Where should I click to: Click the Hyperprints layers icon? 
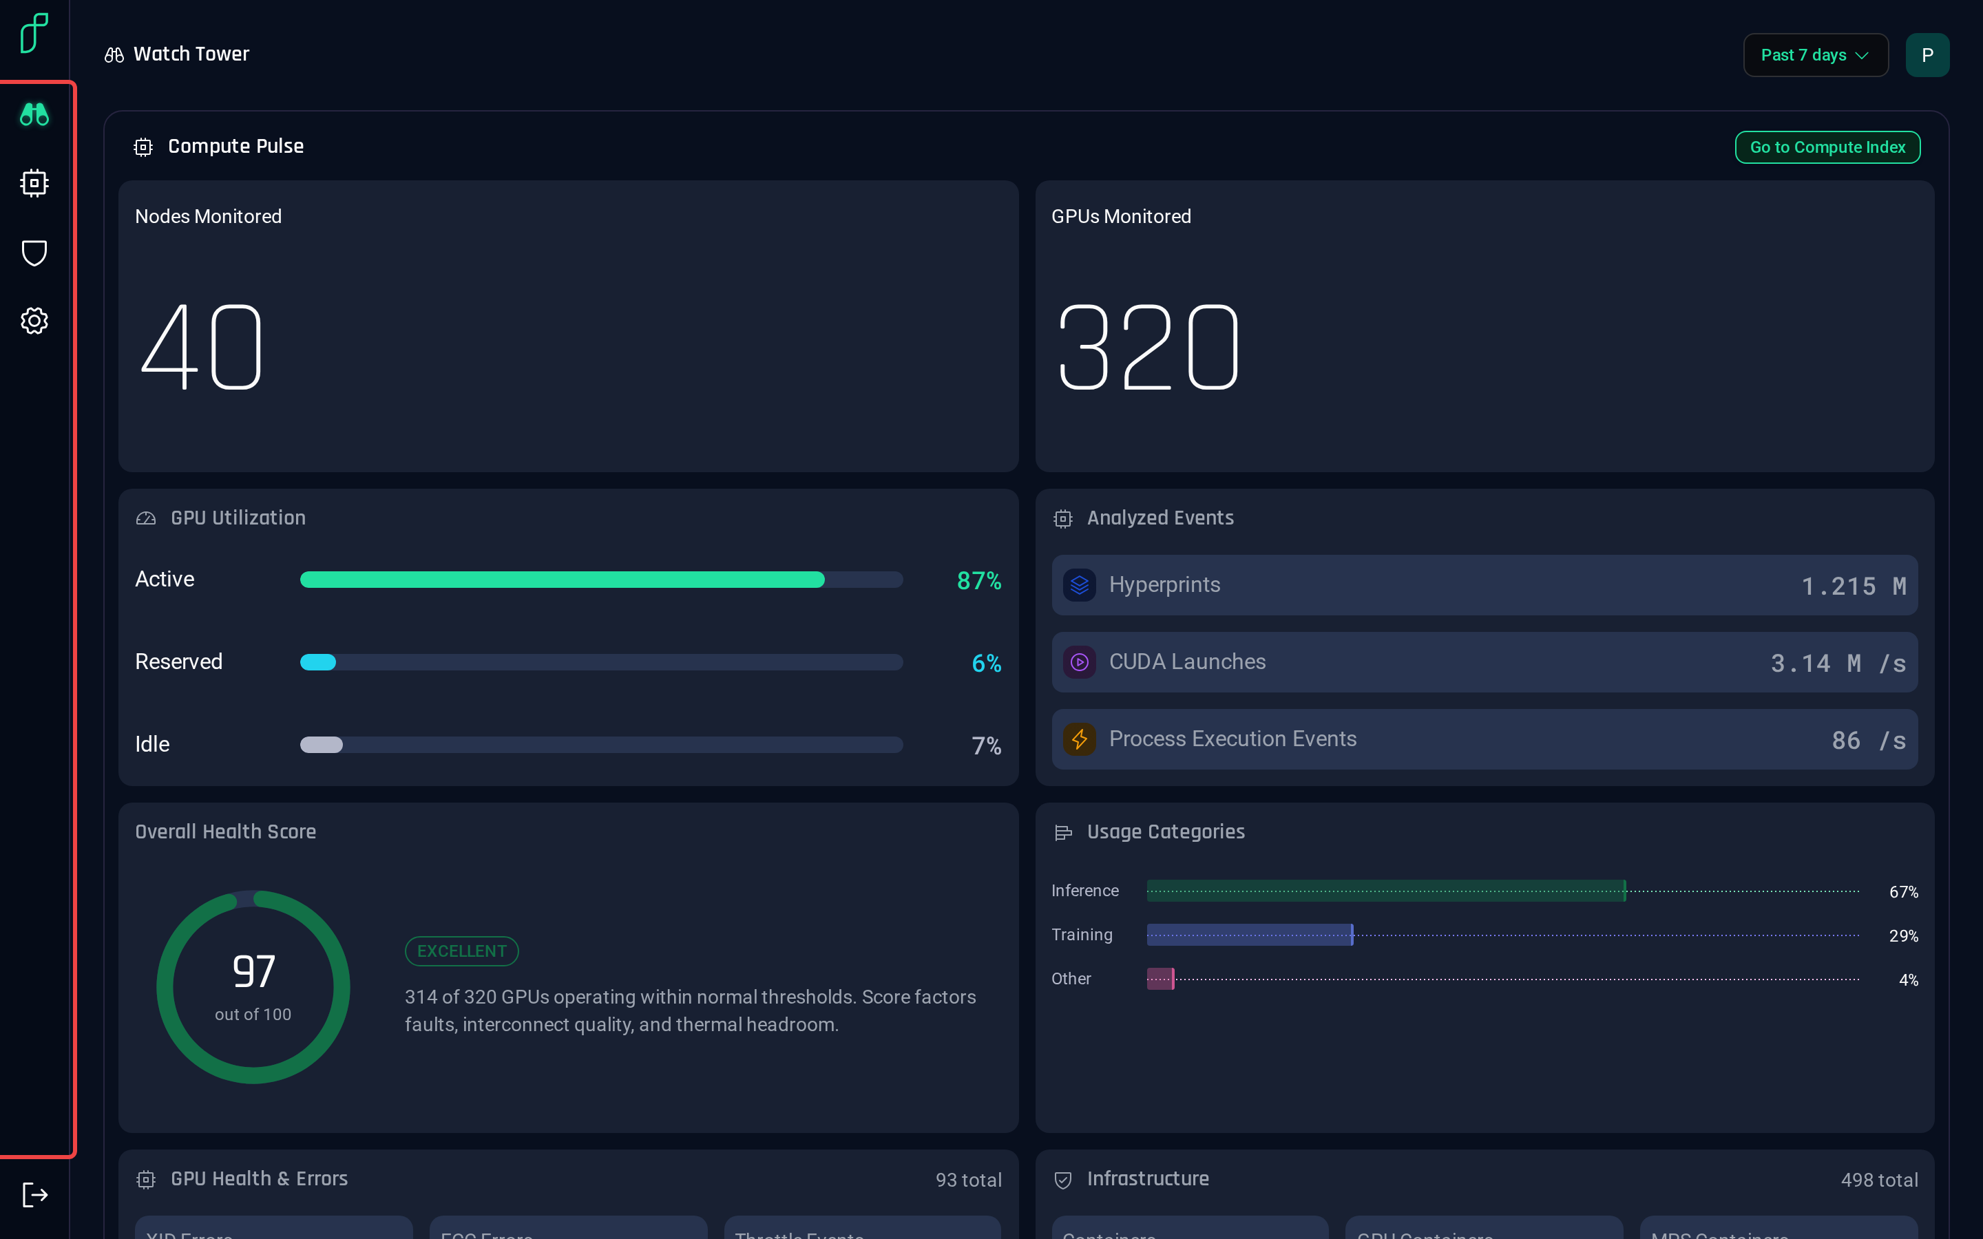pyautogui.click(x=1079, y=585)
